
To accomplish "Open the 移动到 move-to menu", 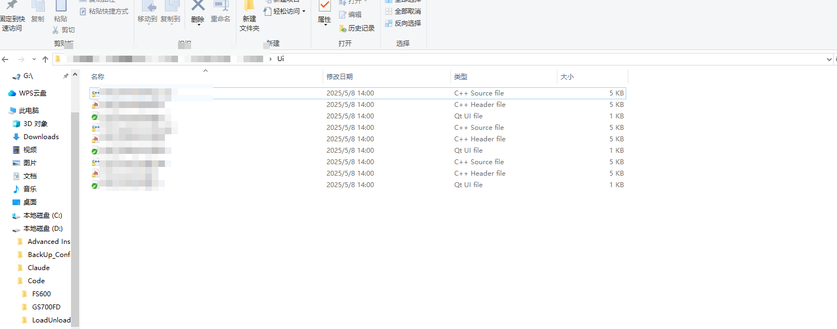I will [147, 12].
